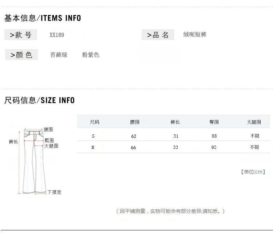Select the S size row label
Viewport: 273px width, 234px height.
(x=93, y=136)
